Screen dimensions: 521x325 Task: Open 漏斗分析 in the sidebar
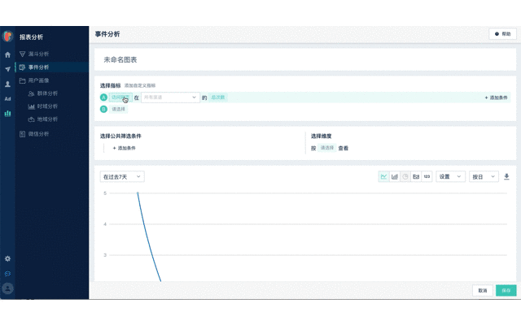tap(38, 54)
